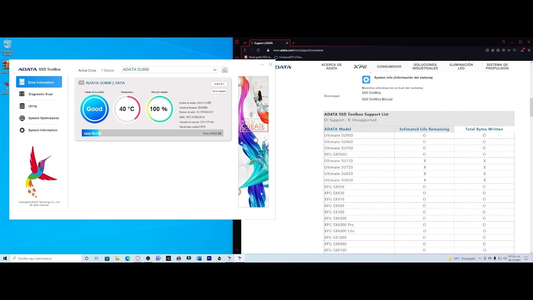Open the browser downloads icon

tap(522, 50)
